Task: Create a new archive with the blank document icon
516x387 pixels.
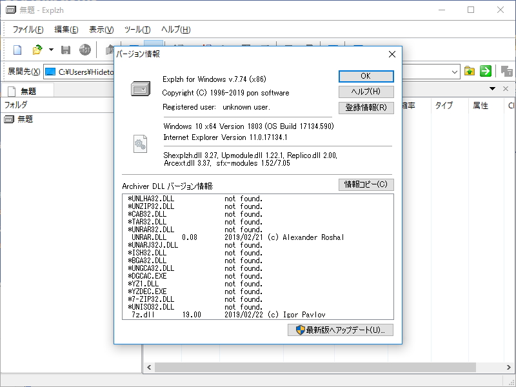Action: pos(17,49)
